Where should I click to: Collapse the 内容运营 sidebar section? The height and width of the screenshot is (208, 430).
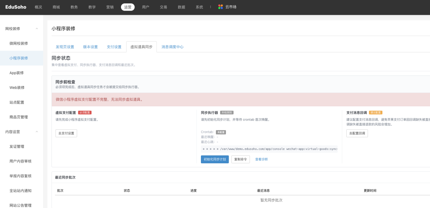[37, 132]
